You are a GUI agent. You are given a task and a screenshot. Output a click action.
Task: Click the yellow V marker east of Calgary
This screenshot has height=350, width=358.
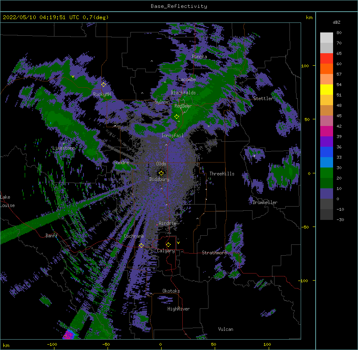click(x=178, y=243)
